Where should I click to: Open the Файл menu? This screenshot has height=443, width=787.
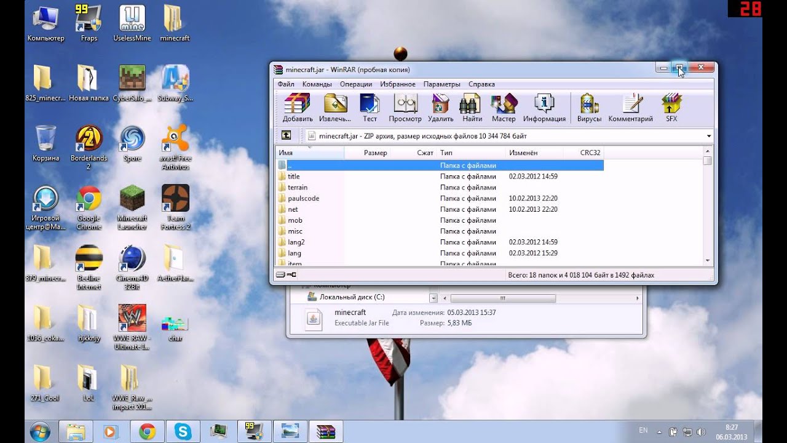pyautogui.click(x=285, y=84)
